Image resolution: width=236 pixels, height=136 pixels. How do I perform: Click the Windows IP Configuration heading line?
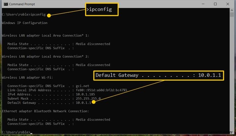[25, 23]
